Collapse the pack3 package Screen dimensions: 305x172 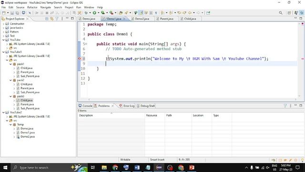pos(10,97)
